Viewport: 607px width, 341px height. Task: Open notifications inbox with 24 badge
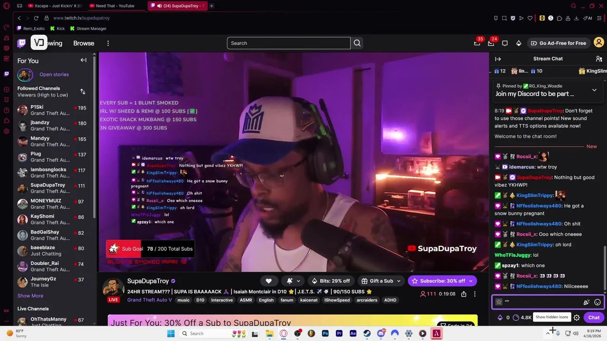[491, 43]
